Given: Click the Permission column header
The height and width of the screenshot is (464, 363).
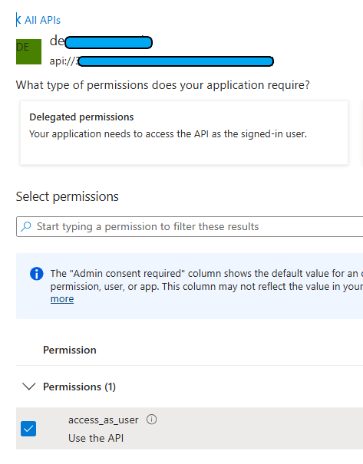Looking at the screenshot, I should pyautogui.click(x=70, y=350).
